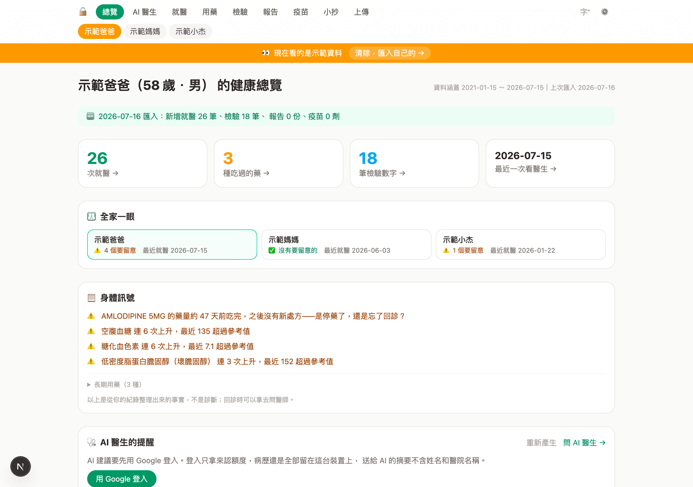Open the 用藥 tab
The image size is (693, 487).
pyautogui.click(x=210, y=12)
